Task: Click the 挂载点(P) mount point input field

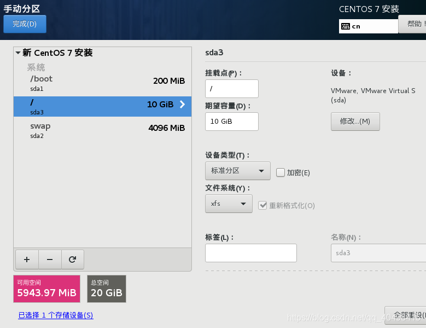Action: pos(232,89)
